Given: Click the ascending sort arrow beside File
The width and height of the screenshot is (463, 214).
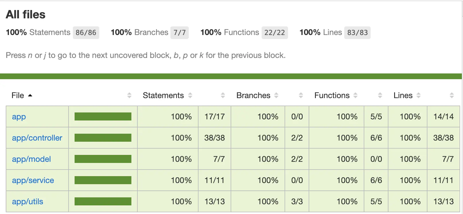Looking at the screenshot, I should 30,96.
